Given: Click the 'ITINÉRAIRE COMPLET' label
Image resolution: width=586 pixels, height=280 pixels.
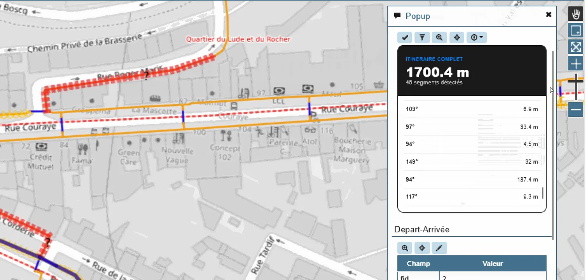Looking at the screenshot, I should 434,59.
